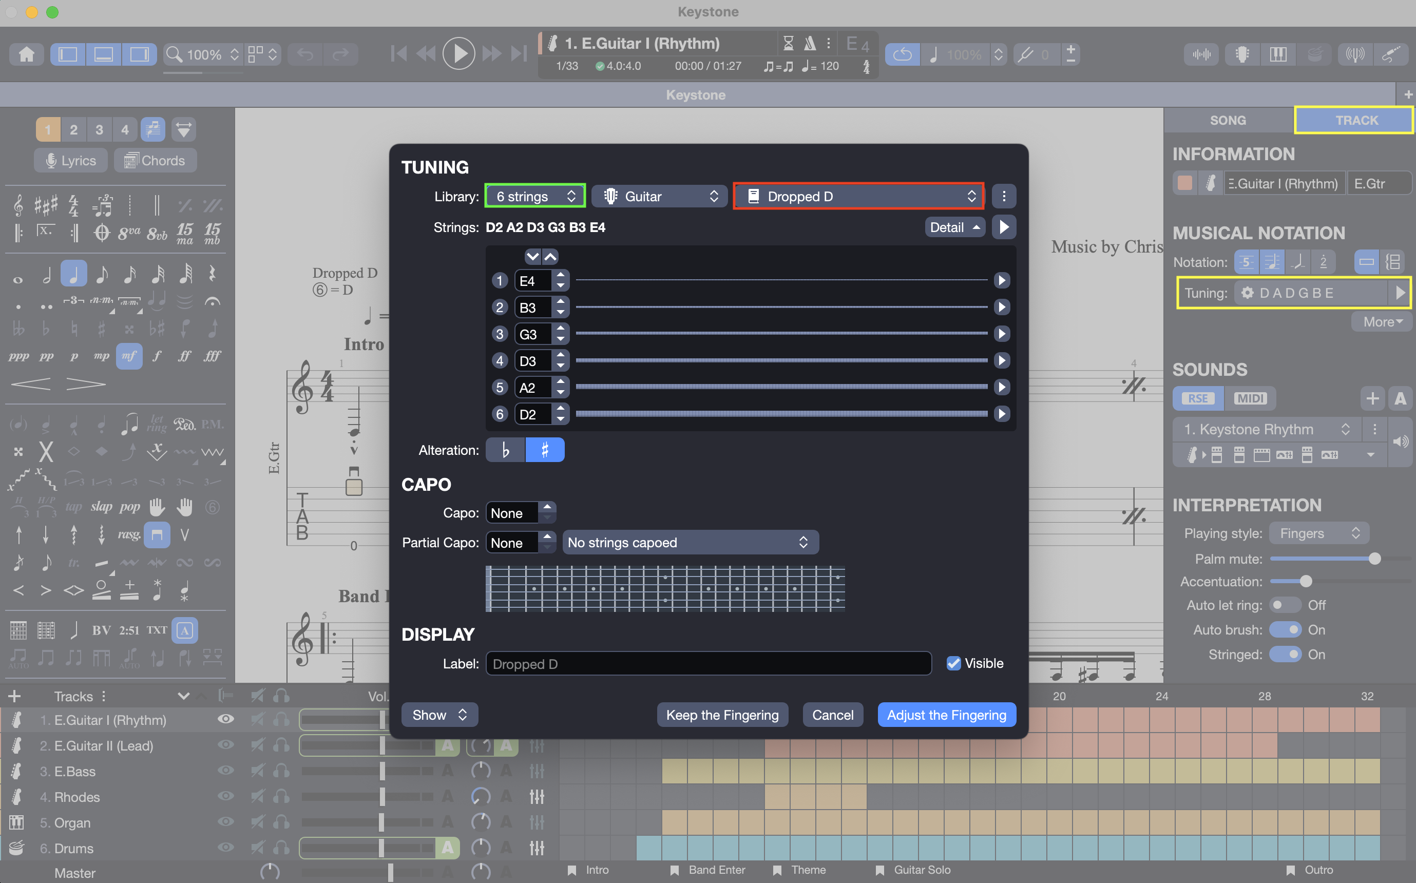This screenshot has height=883, width=1416.
Task: Play string 6 D2 with its arrow
Action: [x=1002, y=414]
